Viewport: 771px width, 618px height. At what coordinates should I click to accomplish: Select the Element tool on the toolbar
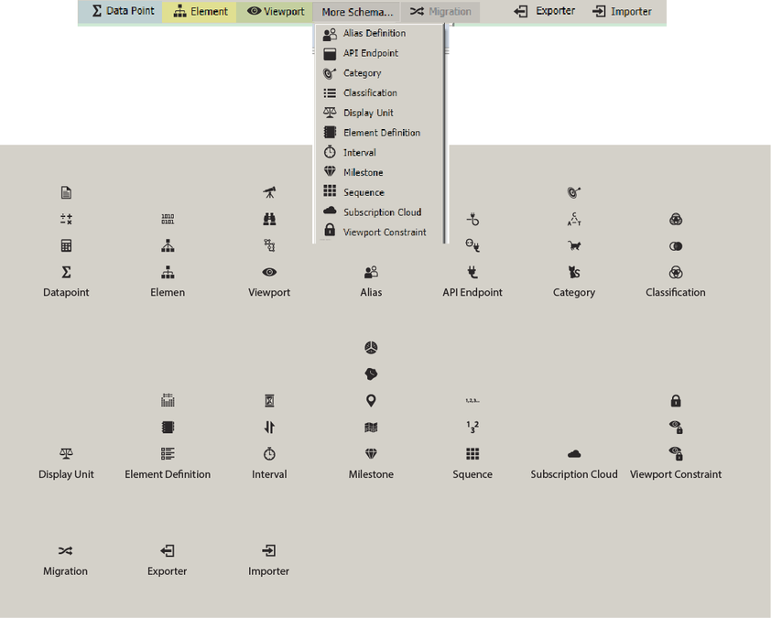click(x=200, y=11)
